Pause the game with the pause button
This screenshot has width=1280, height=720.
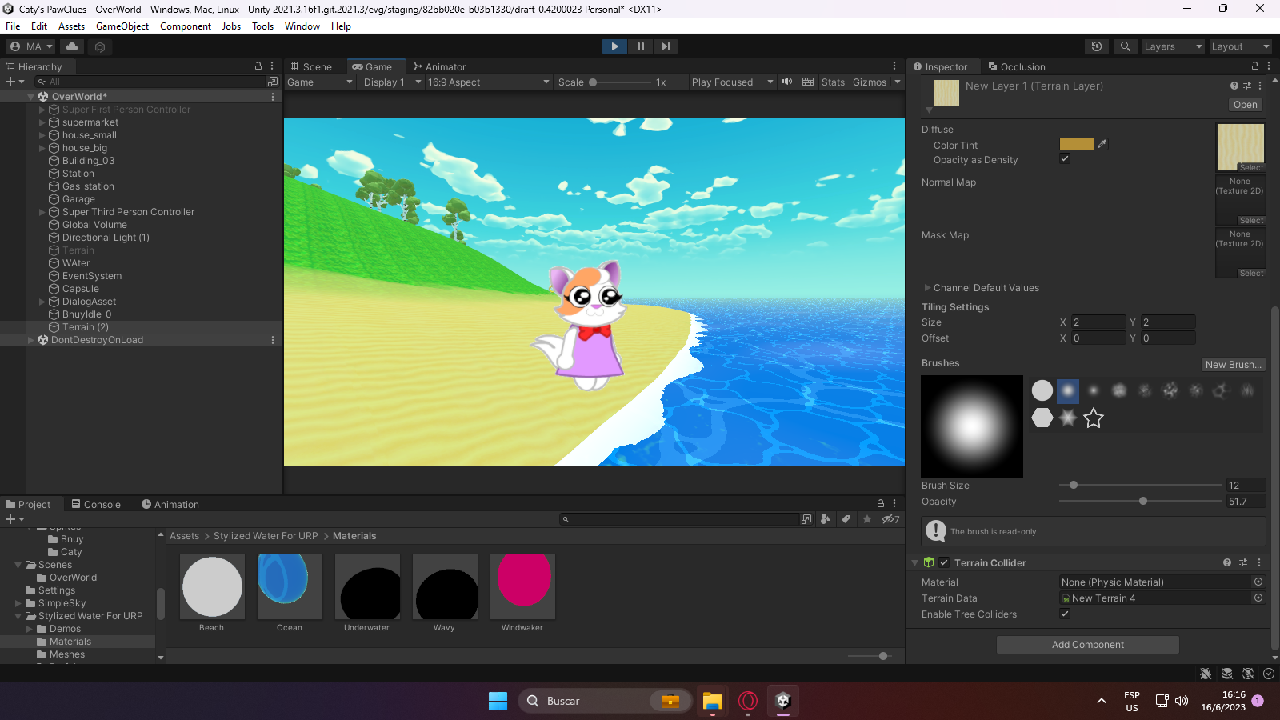pos(640,46)
